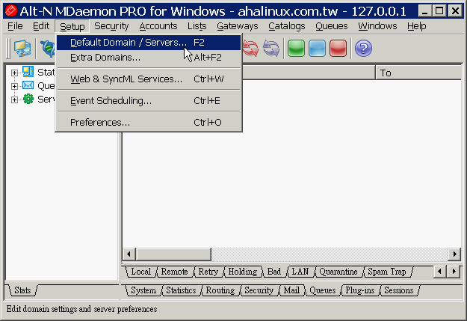This screenshot has height=321, width=467.
Task: Open the Help menu
Action: click(x=417, y=26)
